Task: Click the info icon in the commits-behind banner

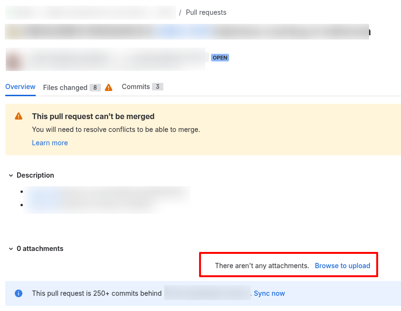Action: tap(18, 293)
